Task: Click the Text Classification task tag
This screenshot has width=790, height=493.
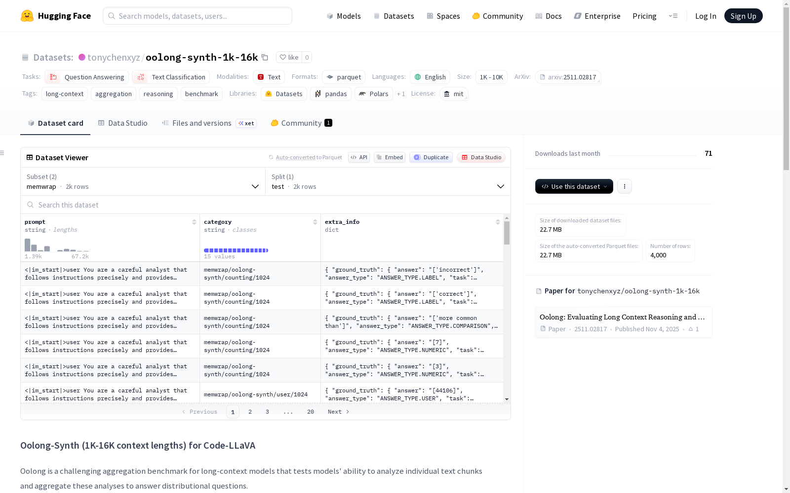Action: click(x=171, y=77)
